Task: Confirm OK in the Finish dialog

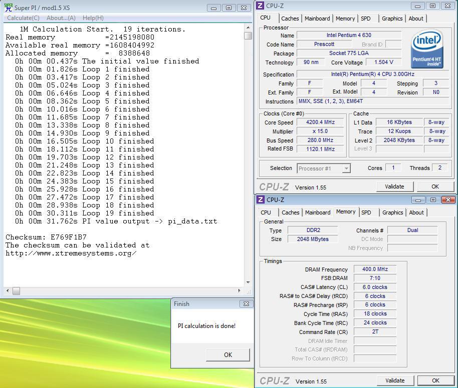Action: [x=228, y=355]
